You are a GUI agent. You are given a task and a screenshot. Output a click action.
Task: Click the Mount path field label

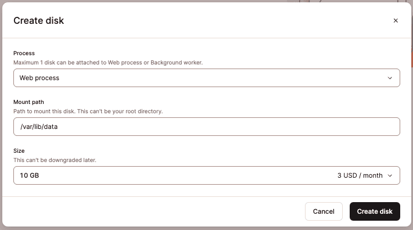click(28, 102)
